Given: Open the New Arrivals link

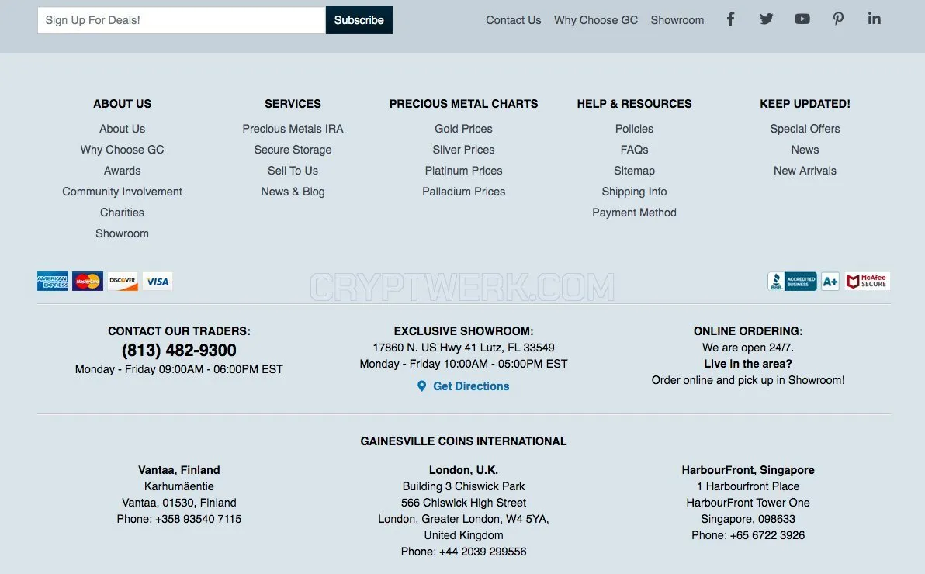Looking at the screenshot, I should click(805, 171).
